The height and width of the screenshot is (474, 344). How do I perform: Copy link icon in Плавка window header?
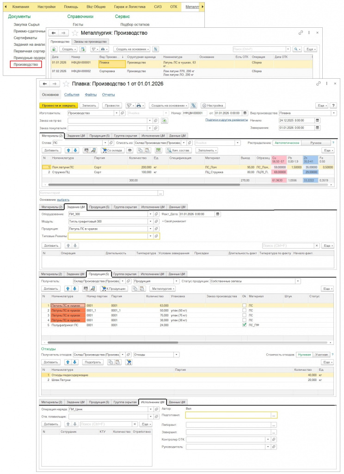click(x=318, y=83)
